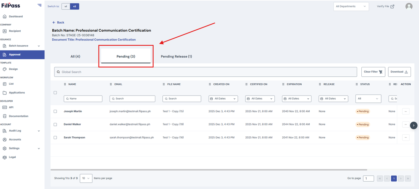Open action menu for Sarah Thompson
This screenshot has width=419, height=189.
406,137
